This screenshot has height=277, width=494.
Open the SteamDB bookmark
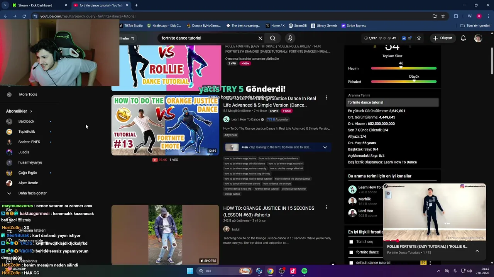coord(298,26)
